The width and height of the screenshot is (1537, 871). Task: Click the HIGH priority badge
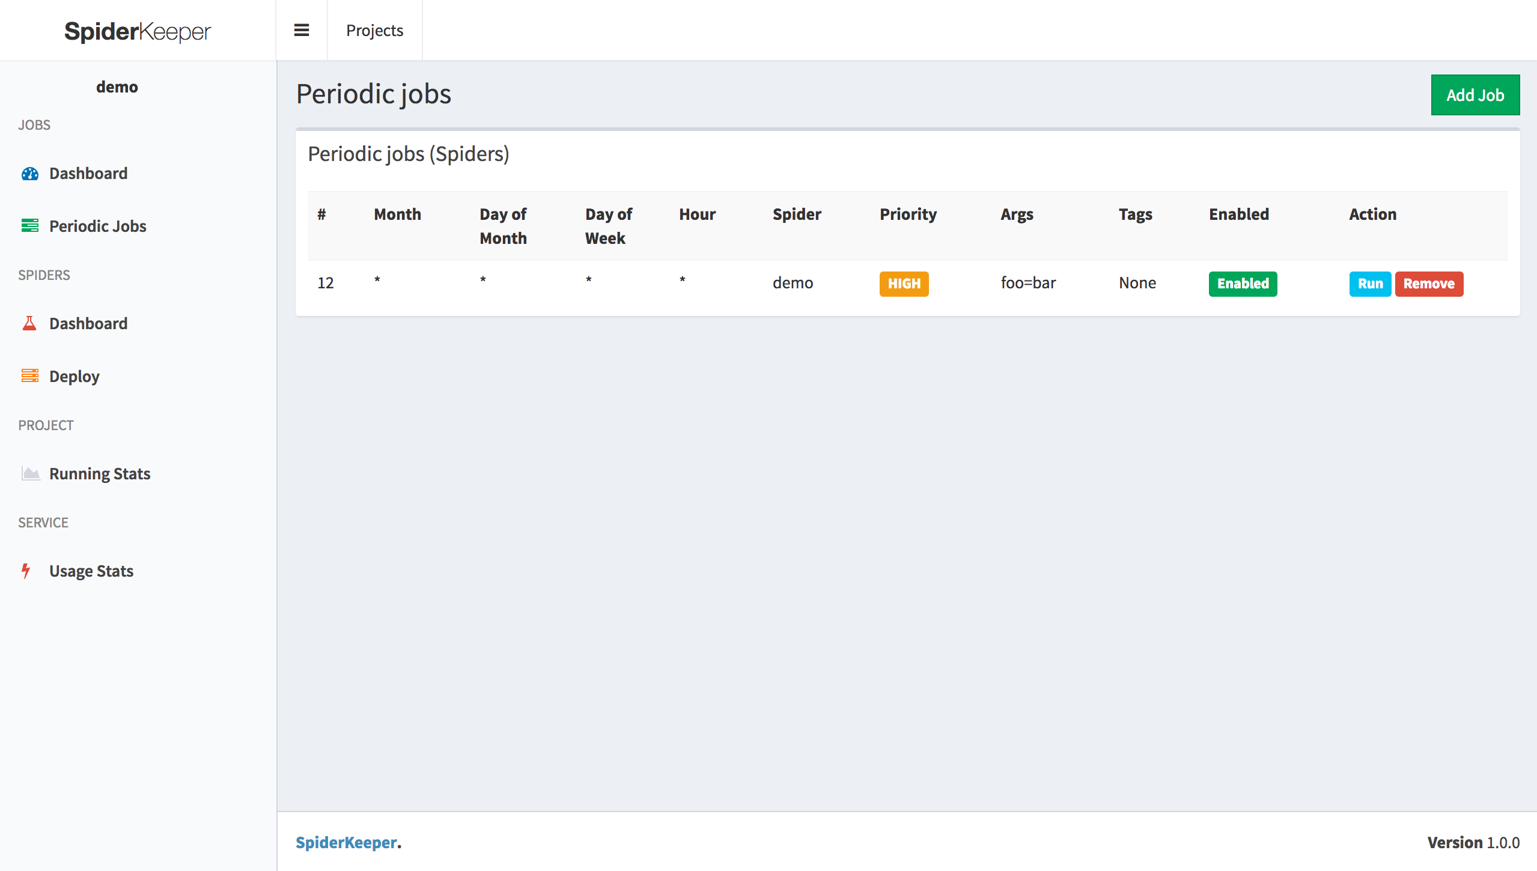click(904, 284)
